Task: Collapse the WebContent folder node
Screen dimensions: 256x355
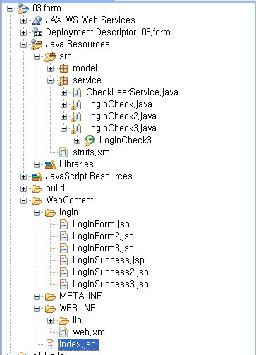Action: pyautogui.click(x=23, y=200)
